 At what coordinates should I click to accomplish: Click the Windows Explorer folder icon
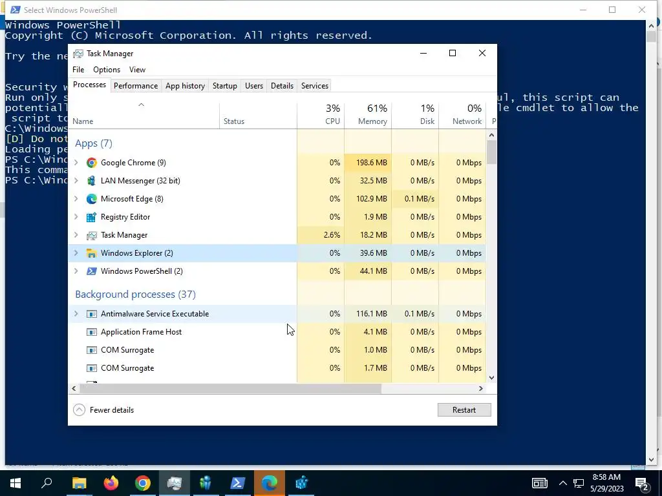(92, 253)
